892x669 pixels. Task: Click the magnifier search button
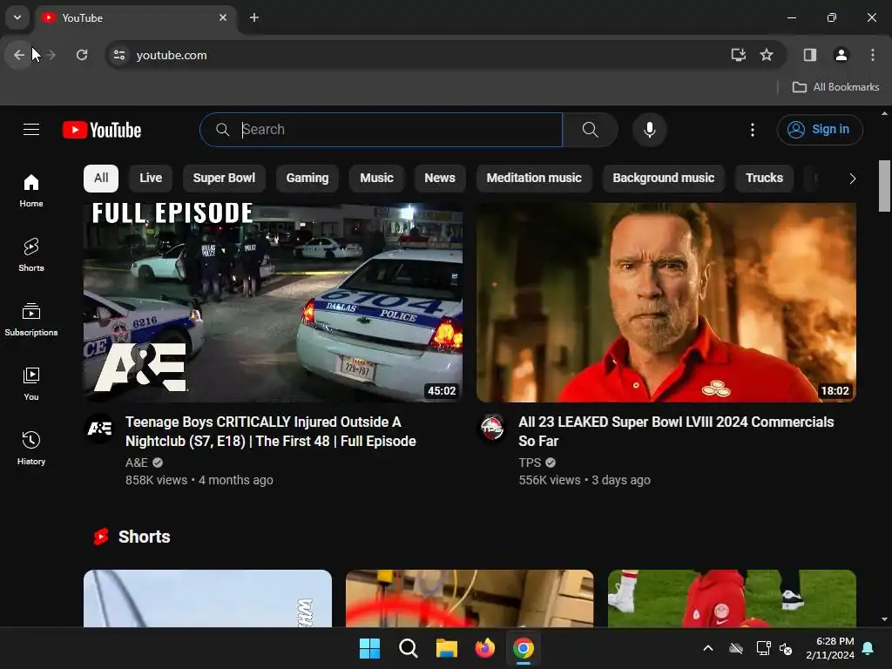[590, 130]
